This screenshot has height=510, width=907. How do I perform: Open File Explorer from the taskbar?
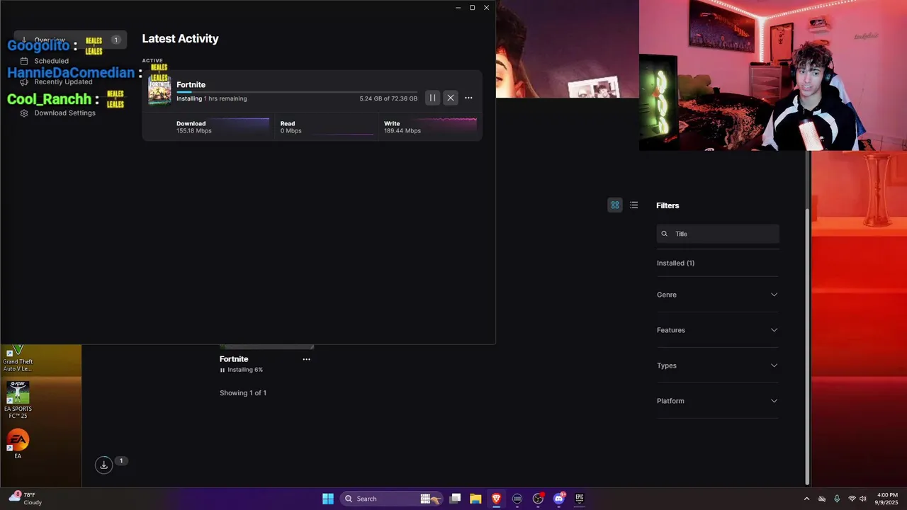[x=475, y=499]
